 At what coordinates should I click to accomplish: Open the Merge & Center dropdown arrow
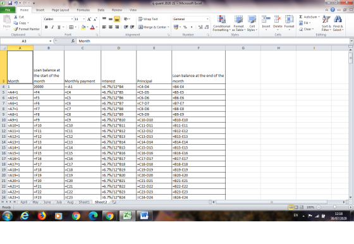click(168, 27)
